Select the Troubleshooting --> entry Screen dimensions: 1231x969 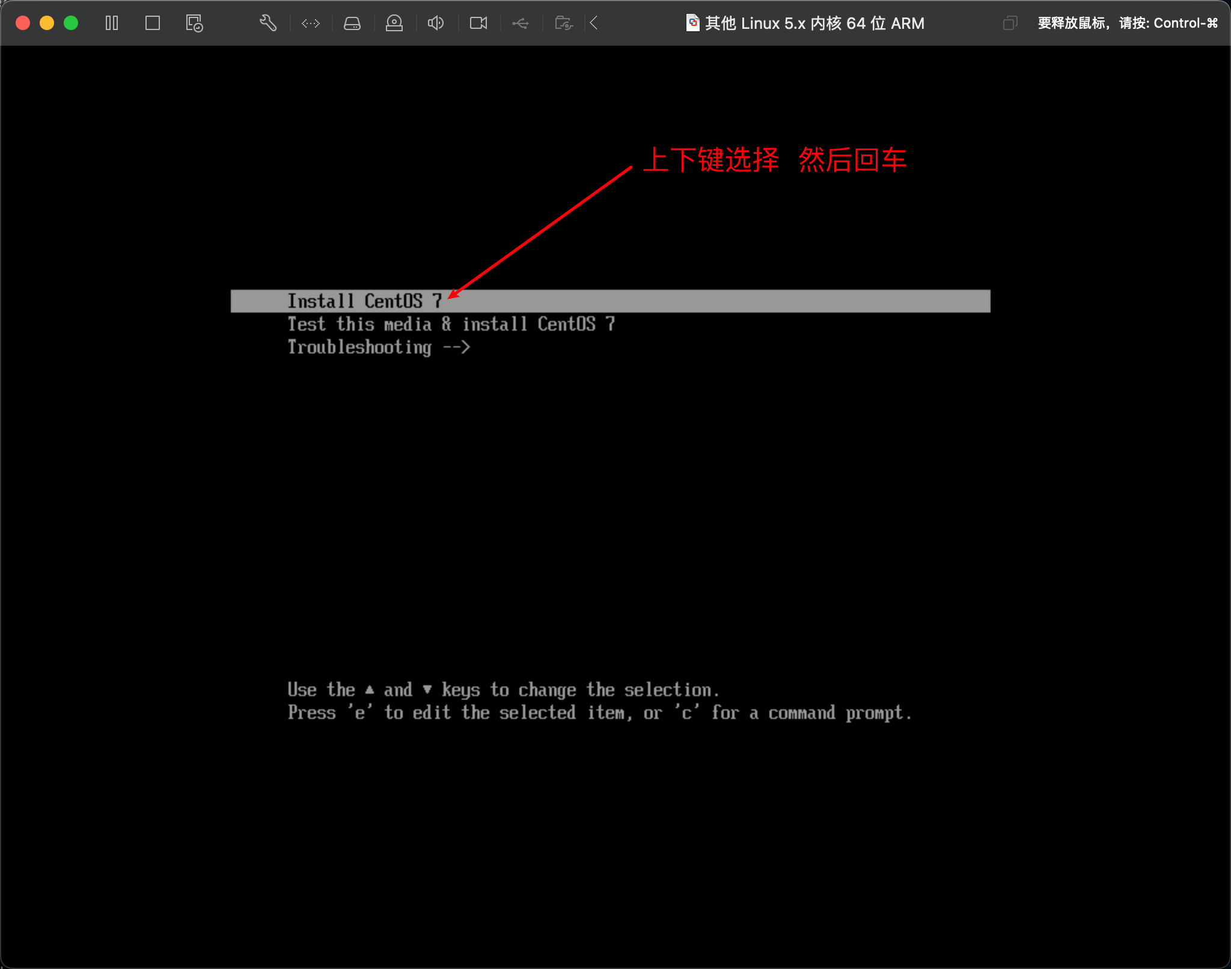click(x=379, y=347)
